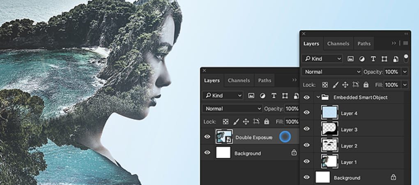This screenshot has width=419, height=185.
Task: Select Double Exposure layer name
Action: [254, 137]
